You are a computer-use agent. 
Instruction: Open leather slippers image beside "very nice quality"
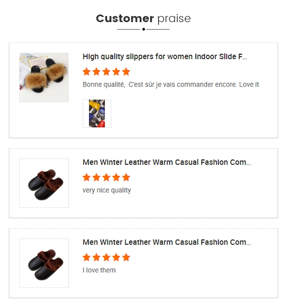[x=44, y=183]
